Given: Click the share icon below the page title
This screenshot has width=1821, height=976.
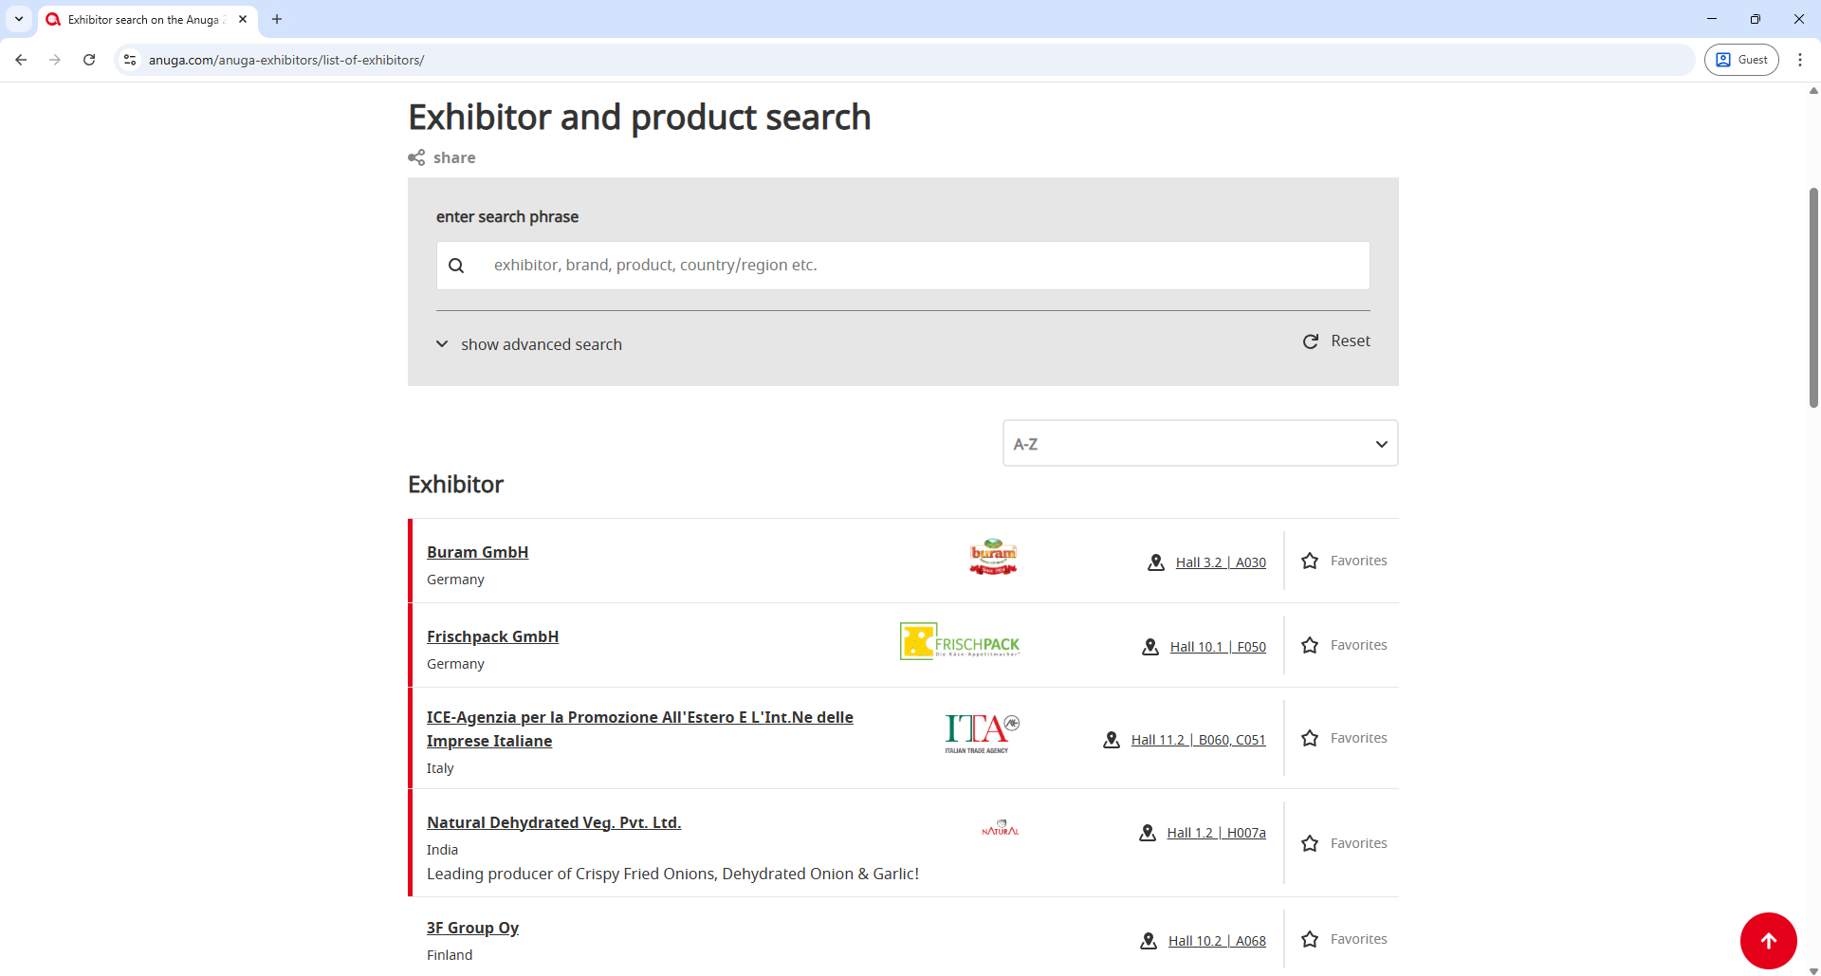Looking at the screenshot, I should [x=417, y=157].
